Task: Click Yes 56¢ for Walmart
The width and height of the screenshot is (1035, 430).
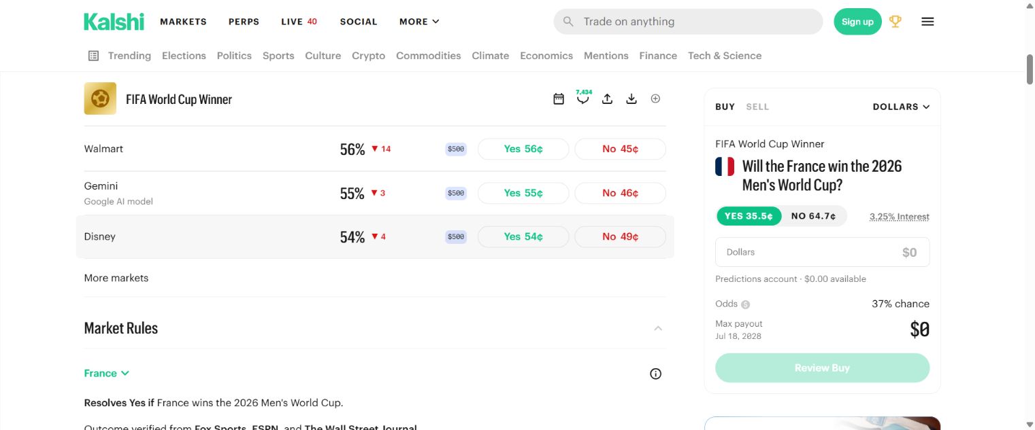Action: 523,149
